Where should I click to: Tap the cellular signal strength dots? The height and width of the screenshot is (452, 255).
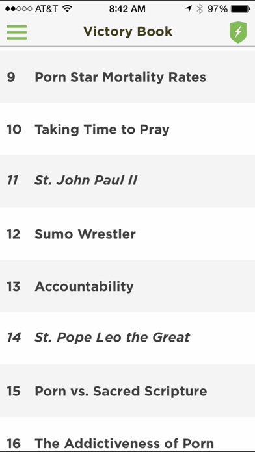(x=18, y=9)
